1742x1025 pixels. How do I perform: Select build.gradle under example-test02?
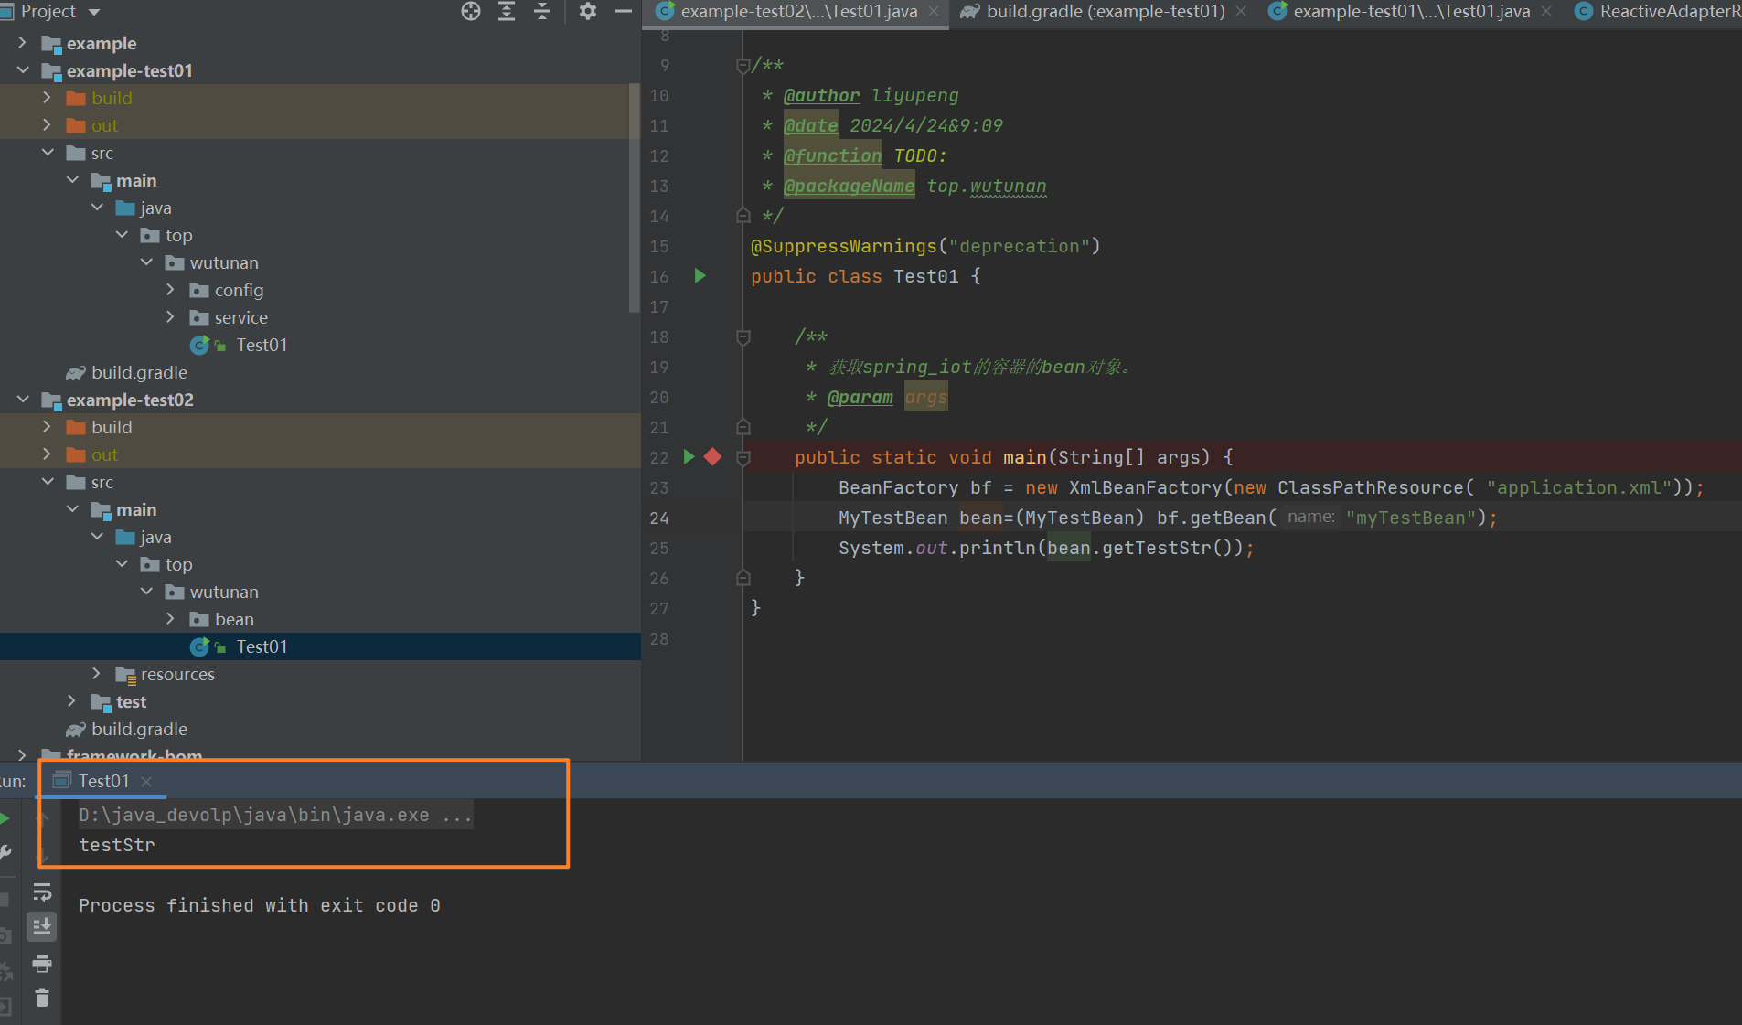tap(139, 729)
